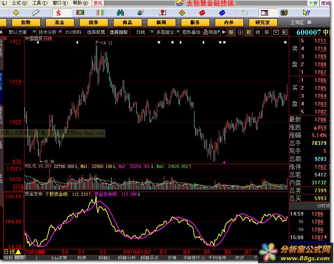Open the 工具 menu
Screen dimensions: 334x264
point(39,3)
